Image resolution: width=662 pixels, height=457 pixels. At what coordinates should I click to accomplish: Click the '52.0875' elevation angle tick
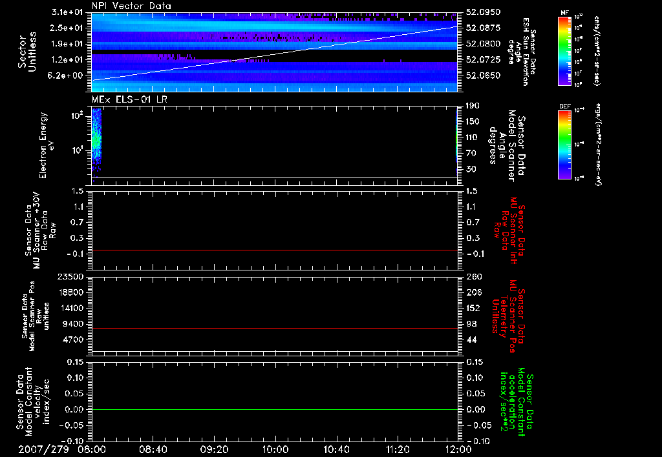(x=484, y=28)
